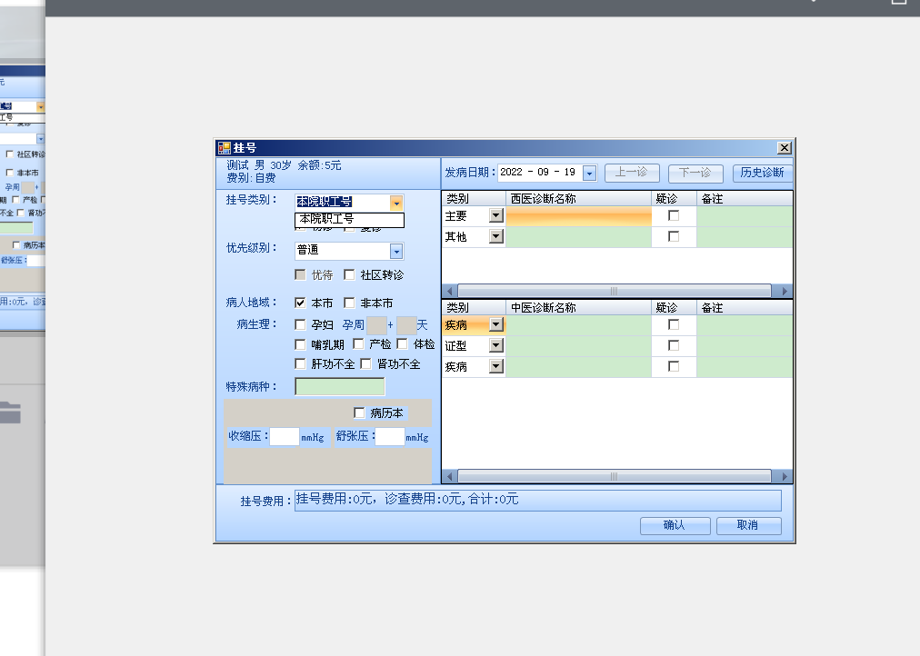Click the 上一诊 button

pos(632,173)
